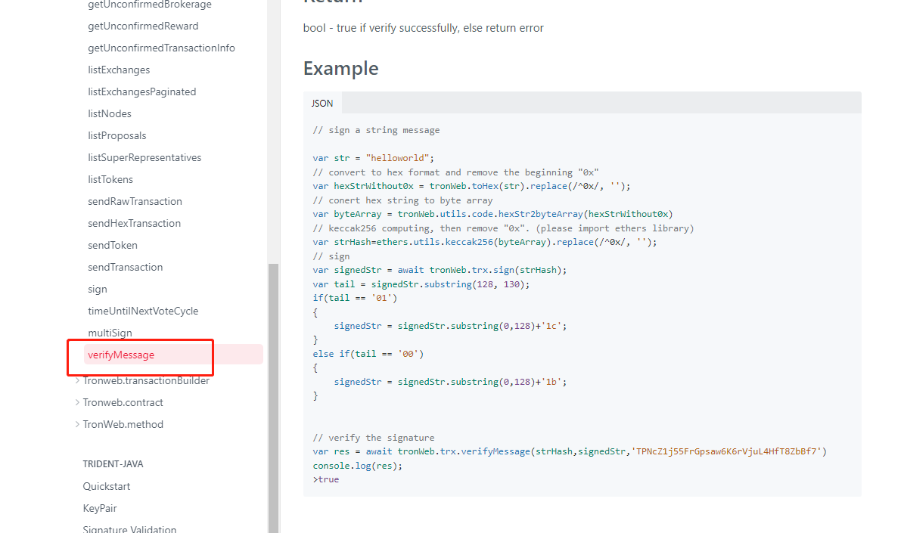This screenshot has width=904, height=533.
Task: Navigate to listExchanges documentation
Action: pyautogui.click(x=119, y=70)
